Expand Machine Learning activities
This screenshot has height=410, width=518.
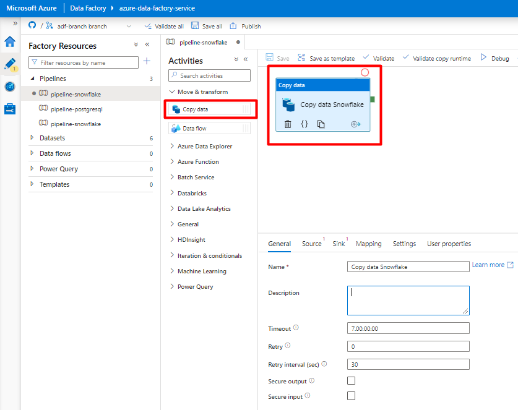click(172, 271)
